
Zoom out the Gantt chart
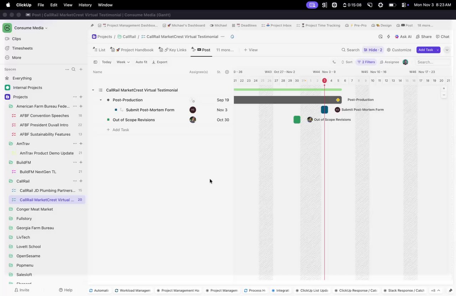pyautogui.click(x=444, y=95)
